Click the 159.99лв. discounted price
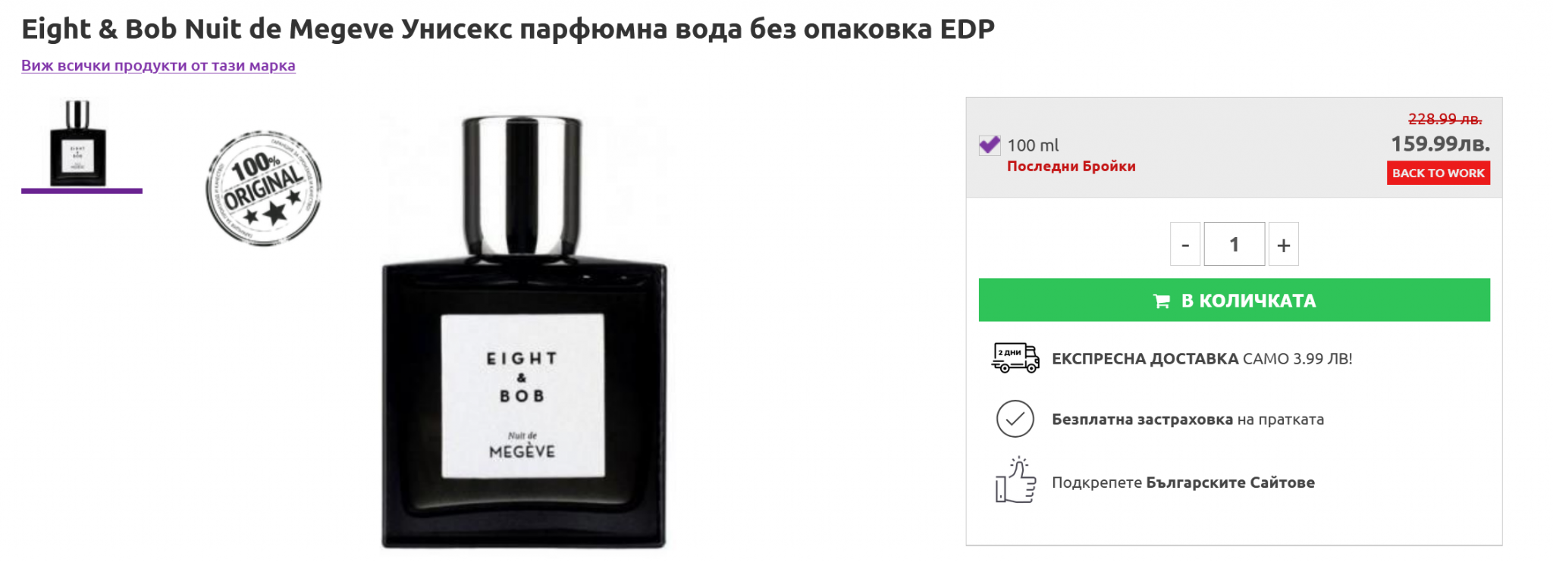 tap(1440, 144)
